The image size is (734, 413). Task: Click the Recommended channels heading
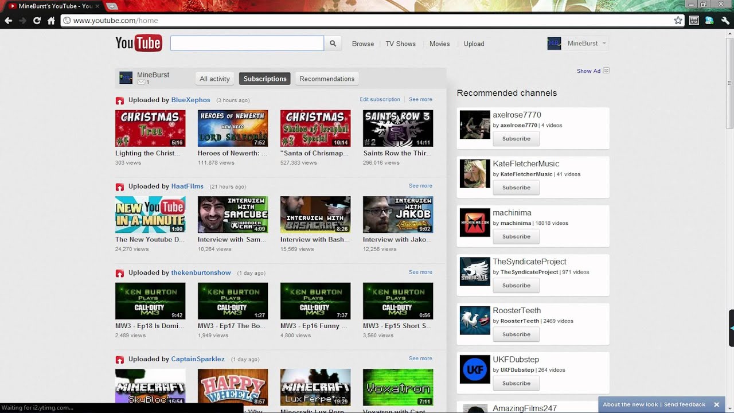tap(507, 93)
